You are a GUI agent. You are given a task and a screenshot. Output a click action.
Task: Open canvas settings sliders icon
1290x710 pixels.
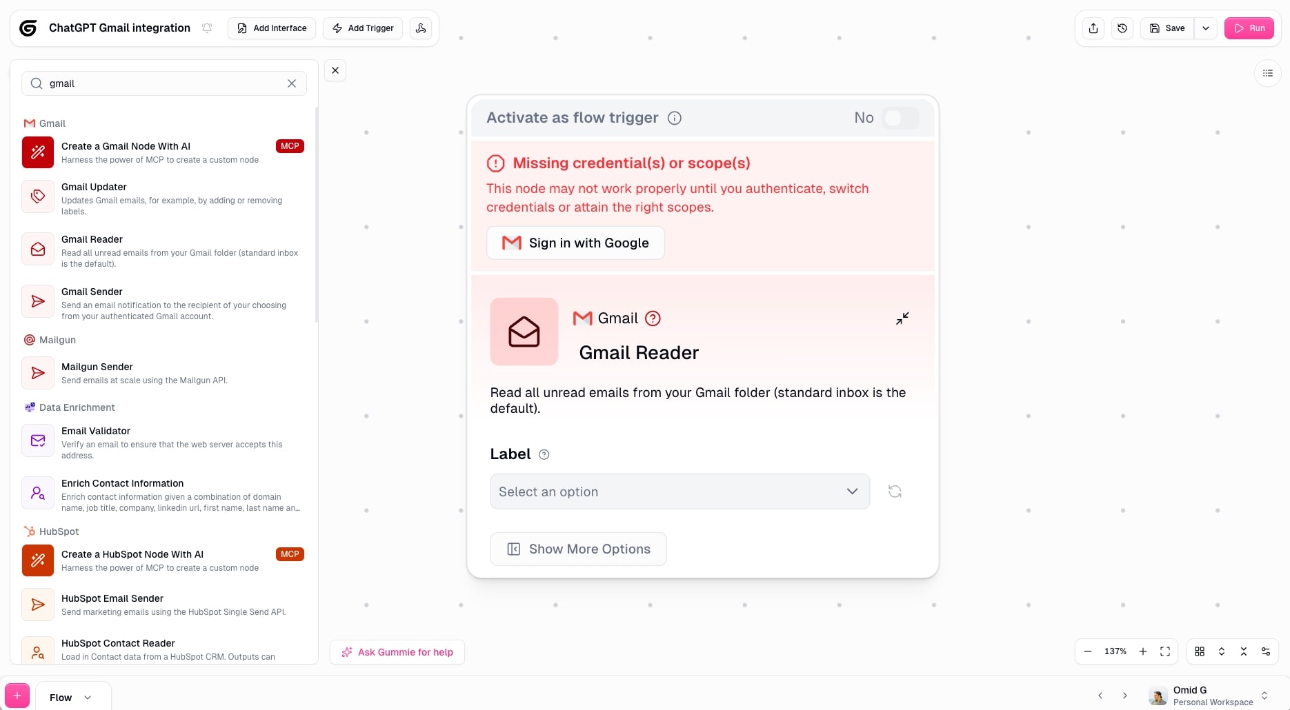[1266, 651]
